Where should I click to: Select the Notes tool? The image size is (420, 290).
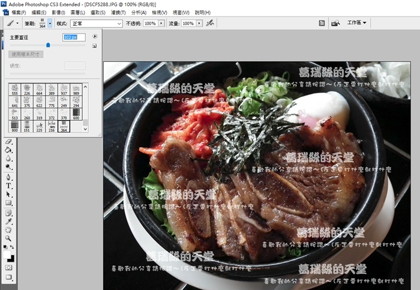click(x=8, y=213)
